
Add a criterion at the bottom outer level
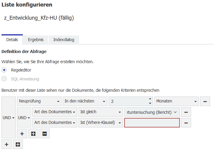pyautogui.click(x=7, y=144)
